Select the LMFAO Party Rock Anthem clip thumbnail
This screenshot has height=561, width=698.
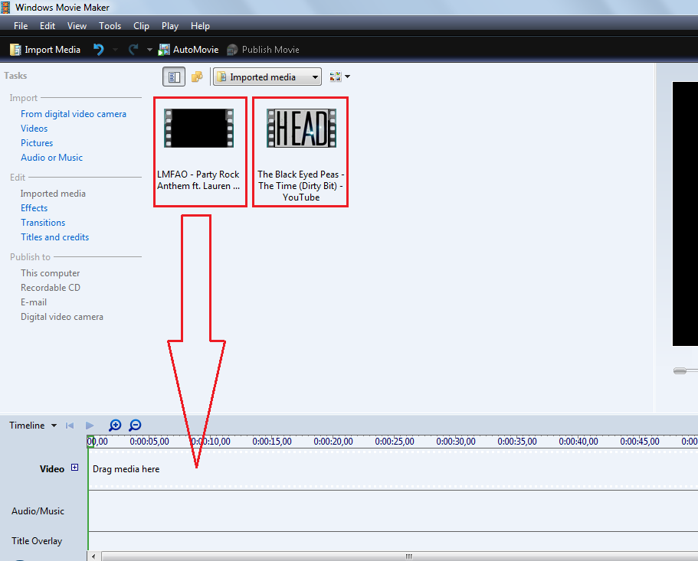coord(199,128)
